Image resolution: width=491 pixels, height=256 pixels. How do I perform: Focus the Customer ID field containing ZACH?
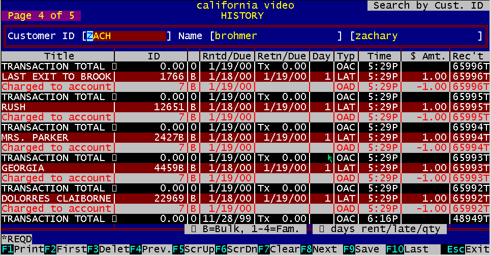click(x=126, y=36)
